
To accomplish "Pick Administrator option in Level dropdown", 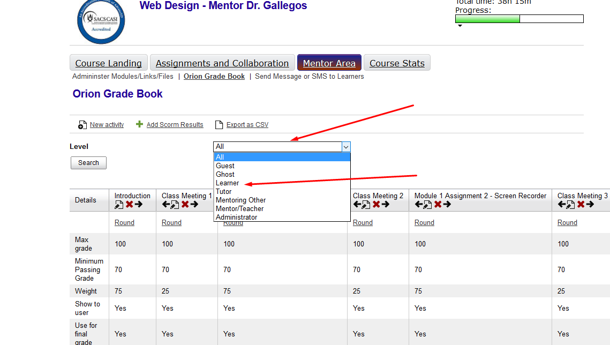I will (236, 217).
